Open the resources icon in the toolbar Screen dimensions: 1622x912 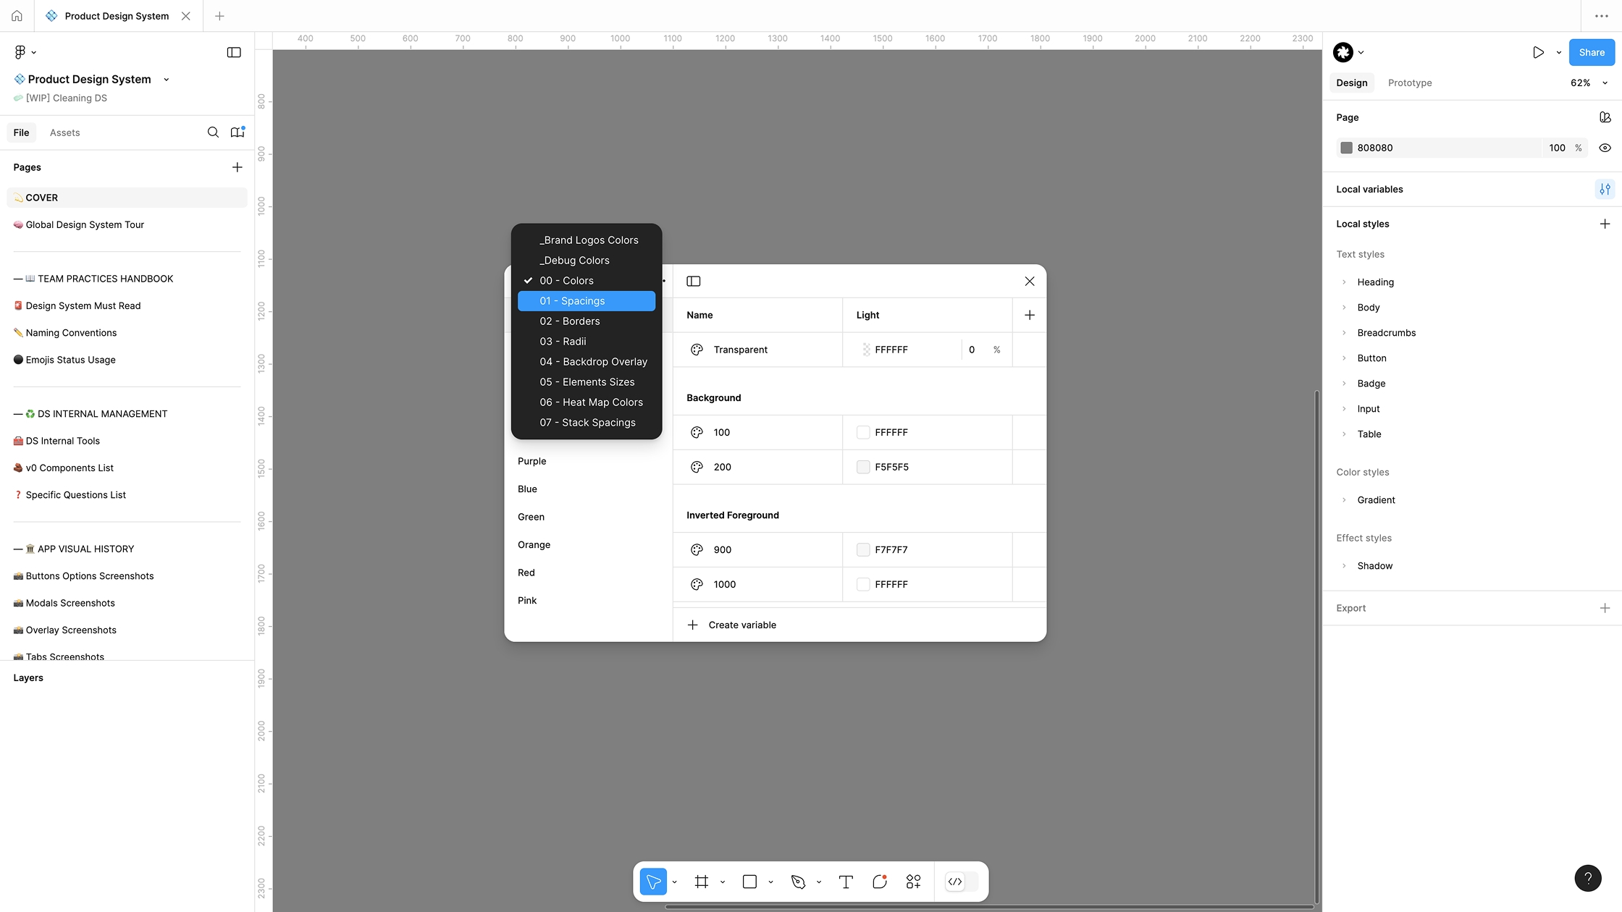pyautogui.click(x=913, y=882)
